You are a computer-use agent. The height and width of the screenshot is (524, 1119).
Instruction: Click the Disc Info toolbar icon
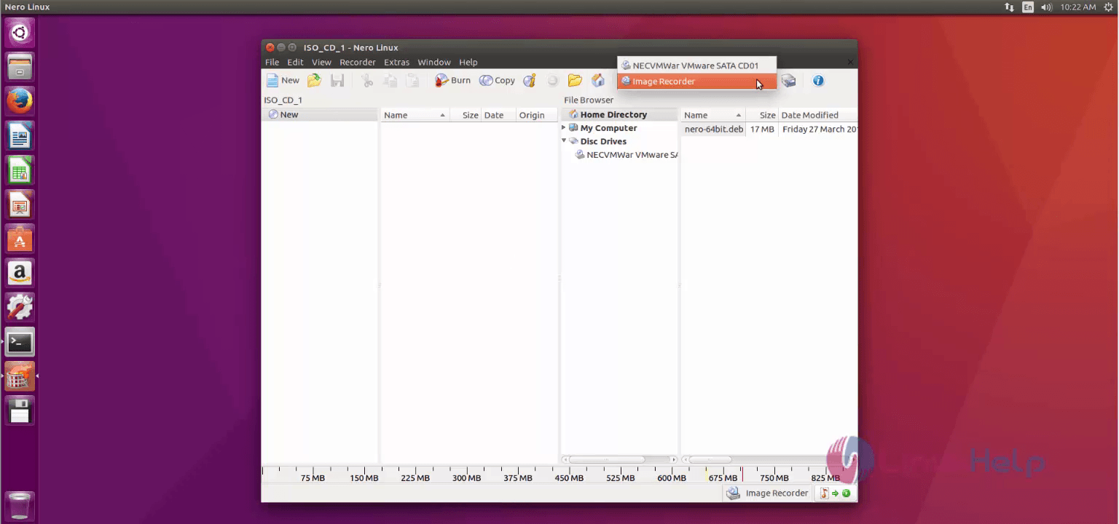(x=530, y=81)
